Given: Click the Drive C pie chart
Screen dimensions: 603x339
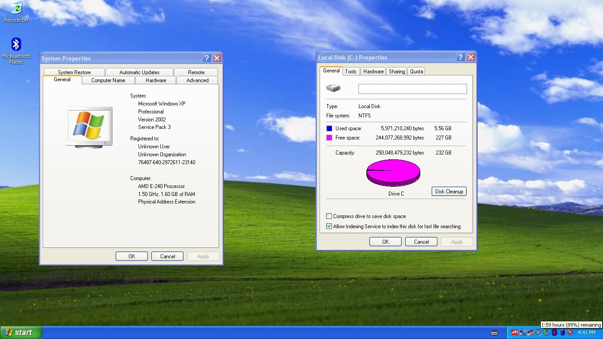Looking at the screenshot, I should [393, 173].
